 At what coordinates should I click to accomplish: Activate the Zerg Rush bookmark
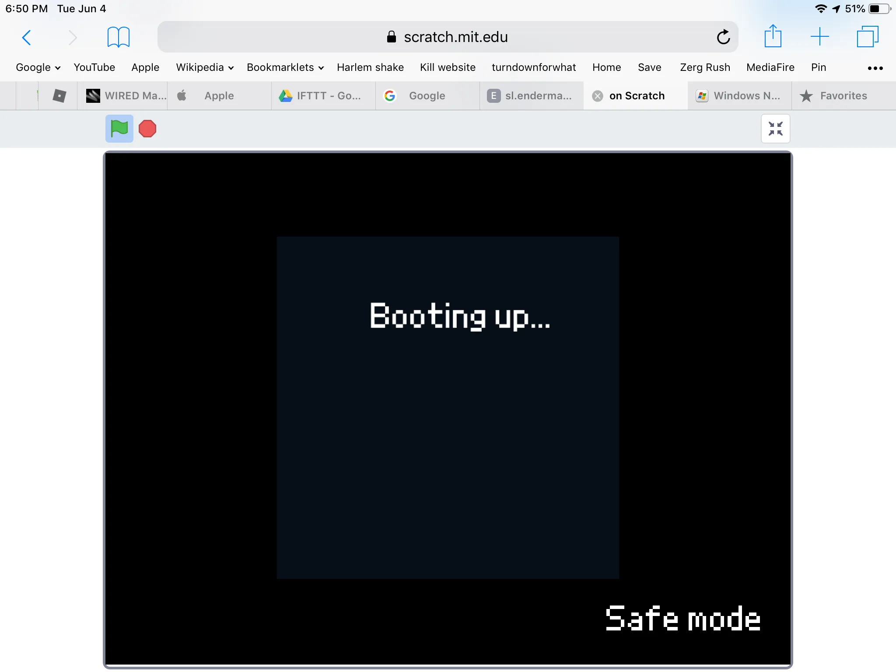click(705, 67)
